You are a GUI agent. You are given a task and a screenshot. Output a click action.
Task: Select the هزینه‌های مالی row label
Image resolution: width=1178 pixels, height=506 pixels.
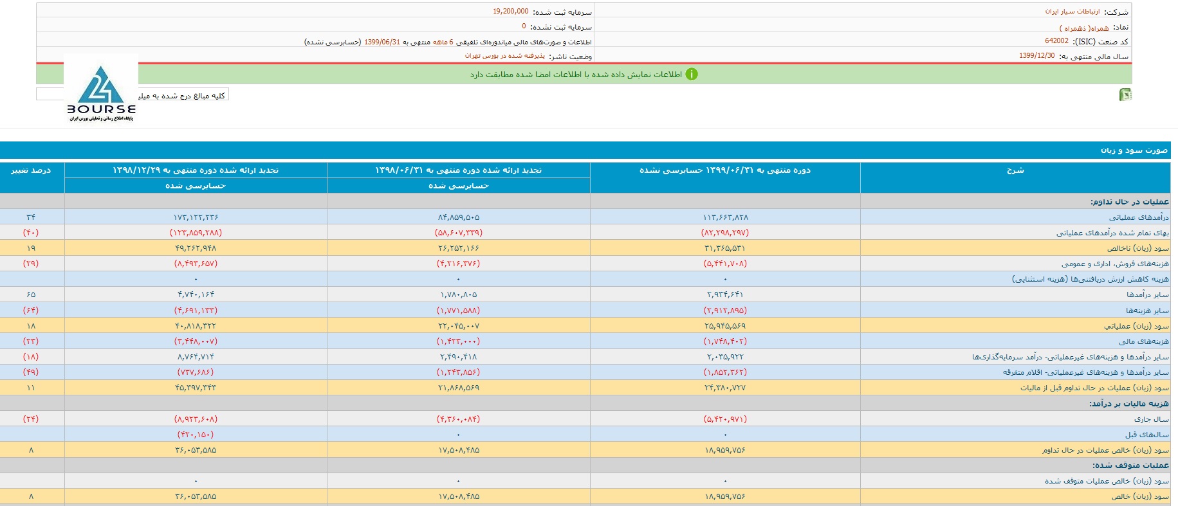pyautogui.click(x=1143, y=341)
